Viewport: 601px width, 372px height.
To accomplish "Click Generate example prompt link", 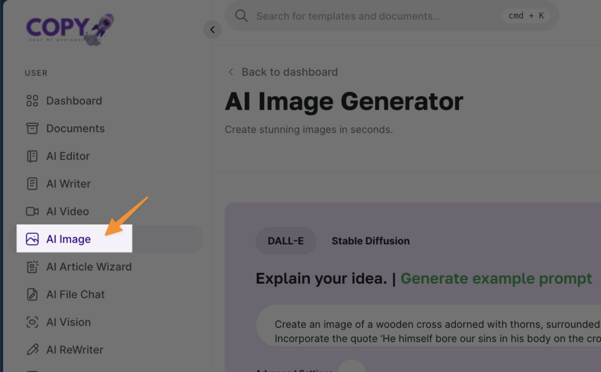I will point(496,278).
